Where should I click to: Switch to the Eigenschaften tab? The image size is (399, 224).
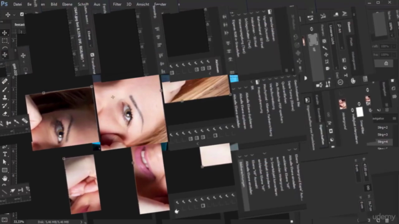click(322, 134)
